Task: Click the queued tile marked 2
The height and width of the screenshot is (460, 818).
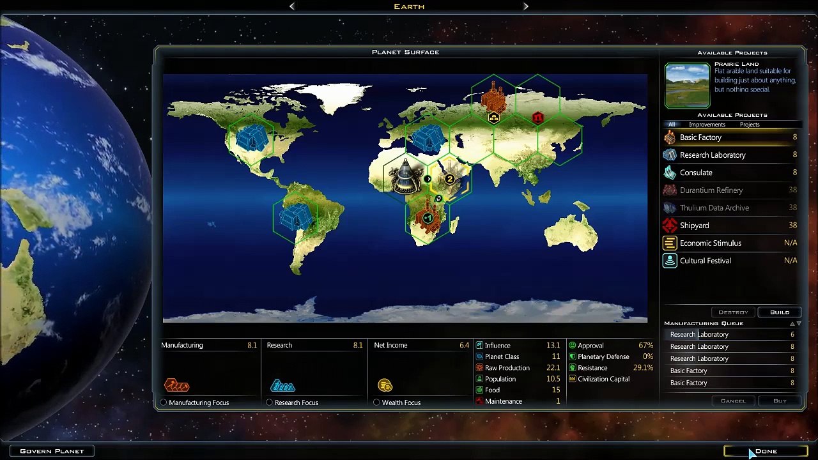Action: point(450,178)
